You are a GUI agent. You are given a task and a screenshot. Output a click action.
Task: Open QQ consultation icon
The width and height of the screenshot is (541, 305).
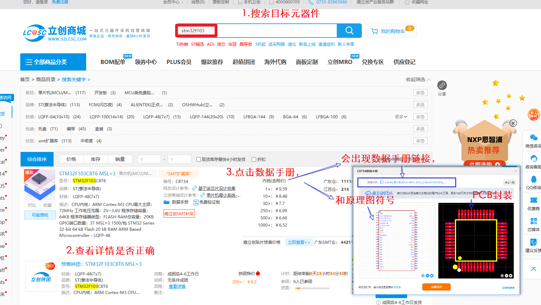[533, 179]
